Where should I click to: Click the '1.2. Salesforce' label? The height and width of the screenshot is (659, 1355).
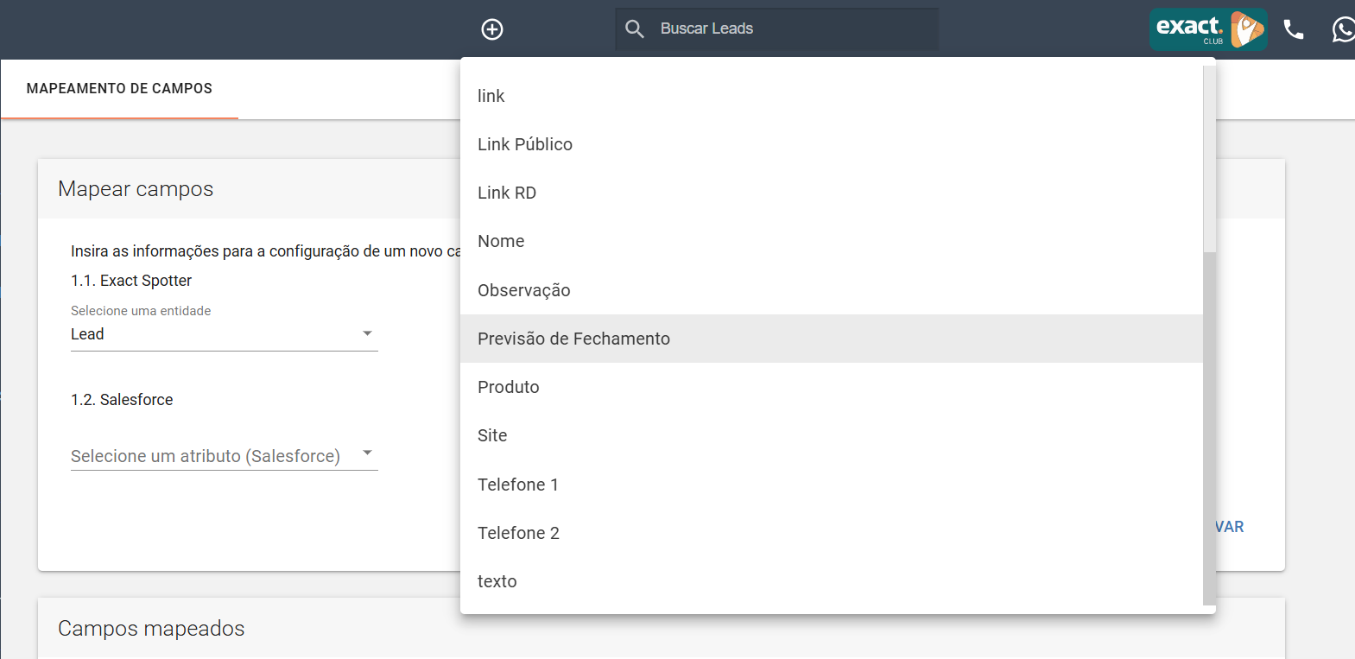pyautogui.click(x=122, y=400)
